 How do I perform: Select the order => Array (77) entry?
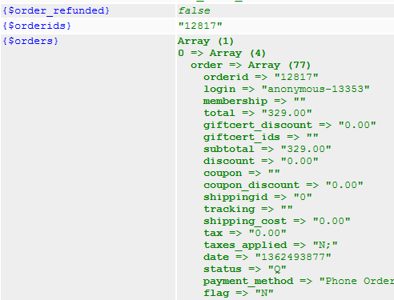(251, 65)
